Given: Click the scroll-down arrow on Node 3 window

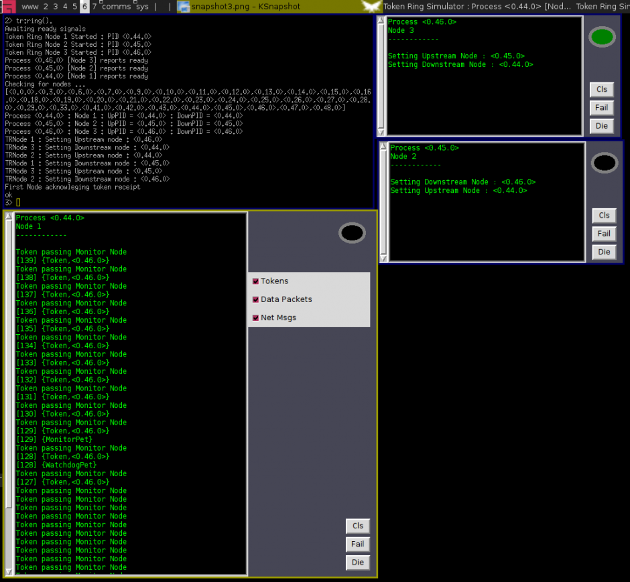Looking at the screenshot, I should (382, 131).
